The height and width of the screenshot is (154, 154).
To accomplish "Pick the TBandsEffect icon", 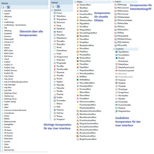I will [78, 36].
